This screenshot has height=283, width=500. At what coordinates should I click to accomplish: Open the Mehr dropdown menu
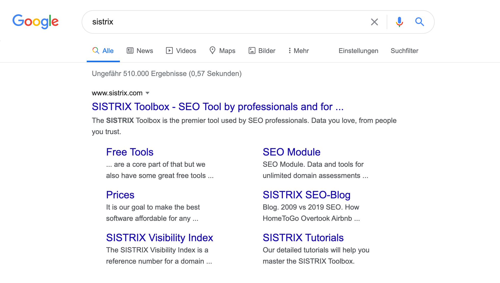coord(297,50)
